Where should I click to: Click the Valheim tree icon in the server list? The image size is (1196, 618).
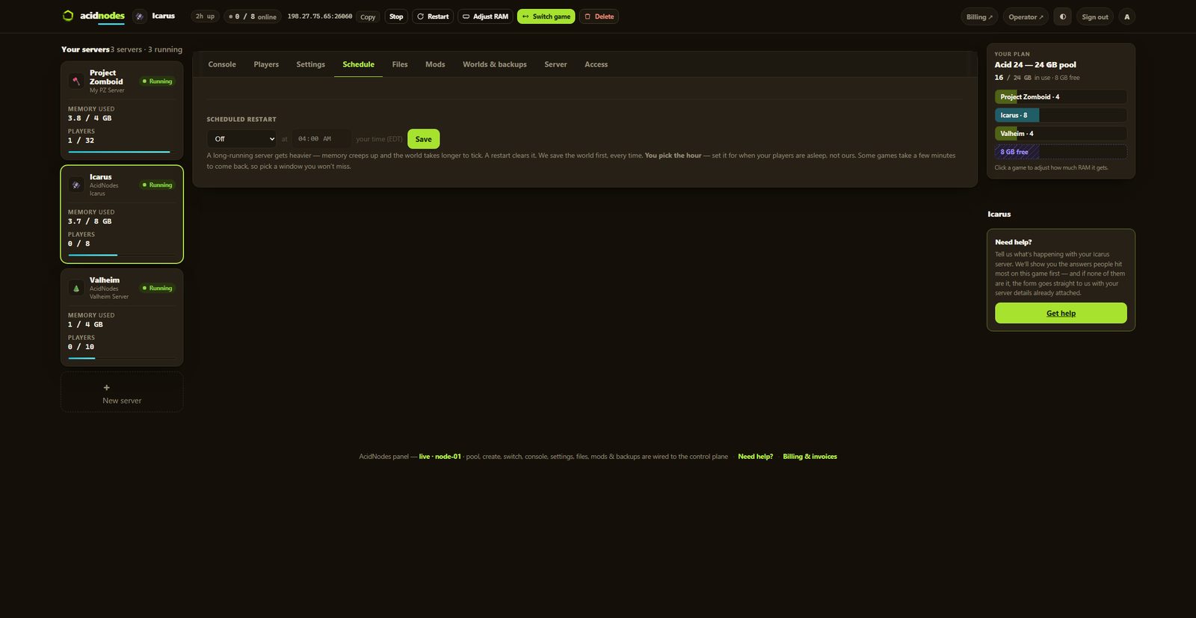(x=76, y=288)
